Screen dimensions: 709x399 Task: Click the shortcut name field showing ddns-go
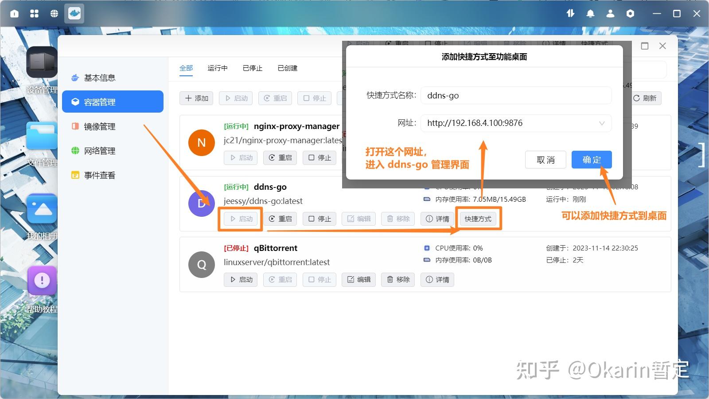(515, 95)
